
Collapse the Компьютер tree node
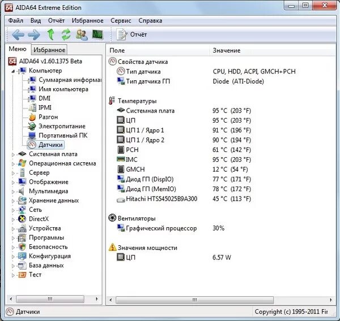pos(13,71)
